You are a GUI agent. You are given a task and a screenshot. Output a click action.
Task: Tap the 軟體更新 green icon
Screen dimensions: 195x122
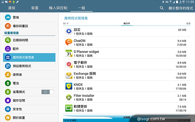pos(69,108)
